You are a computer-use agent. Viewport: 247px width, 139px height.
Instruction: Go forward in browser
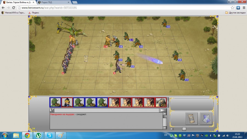tap(8, 8)
